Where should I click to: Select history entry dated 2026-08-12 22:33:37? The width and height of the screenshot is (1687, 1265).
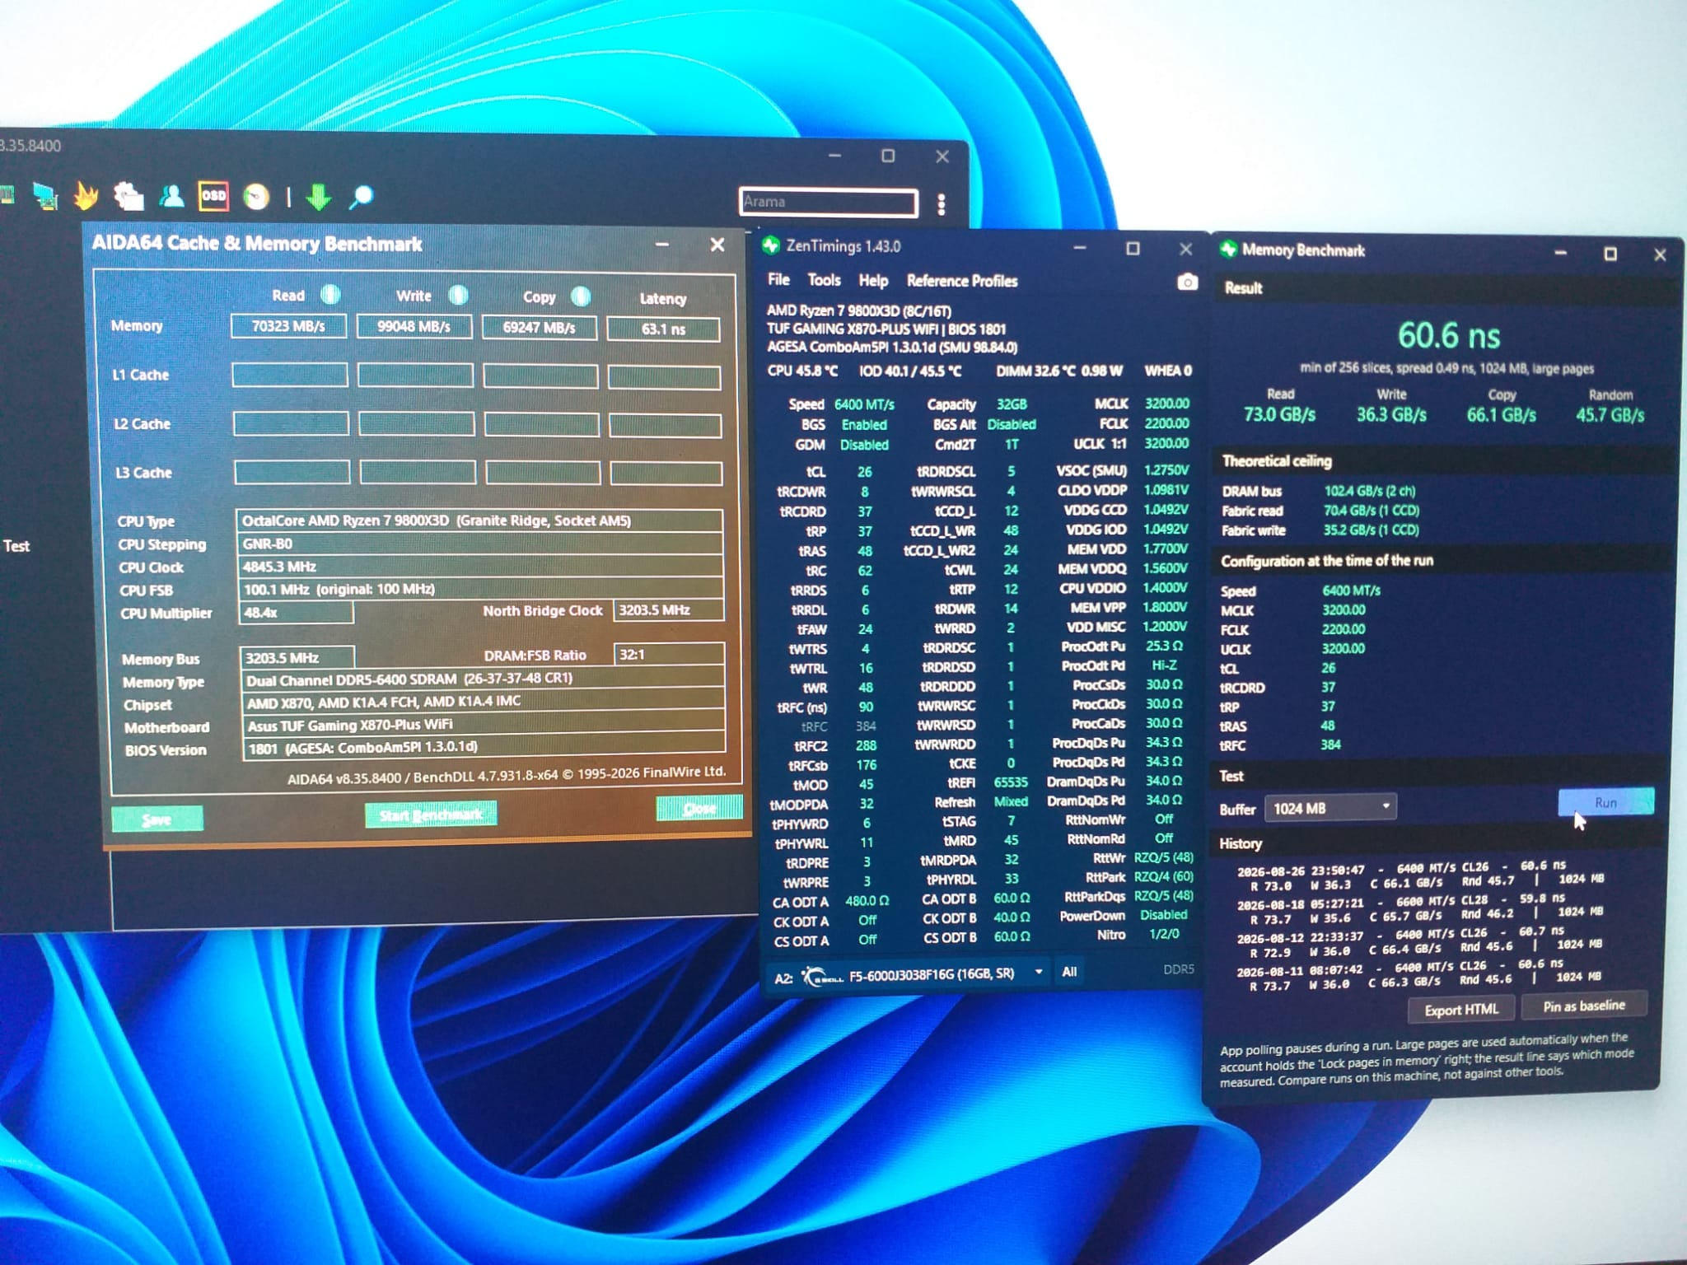click(1420, 942)
